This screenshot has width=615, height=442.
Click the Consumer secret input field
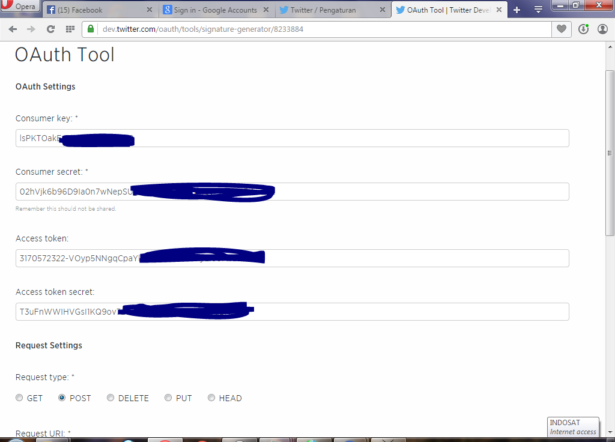pyautogui.click(x=292, y=192)
